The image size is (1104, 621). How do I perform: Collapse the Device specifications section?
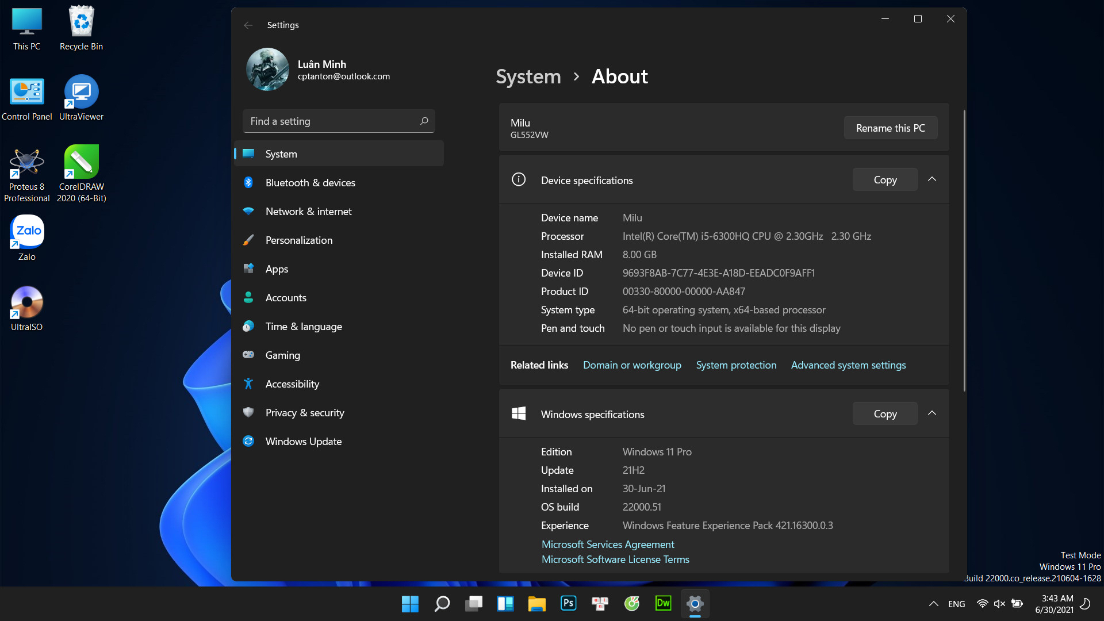tap(932, 179)
